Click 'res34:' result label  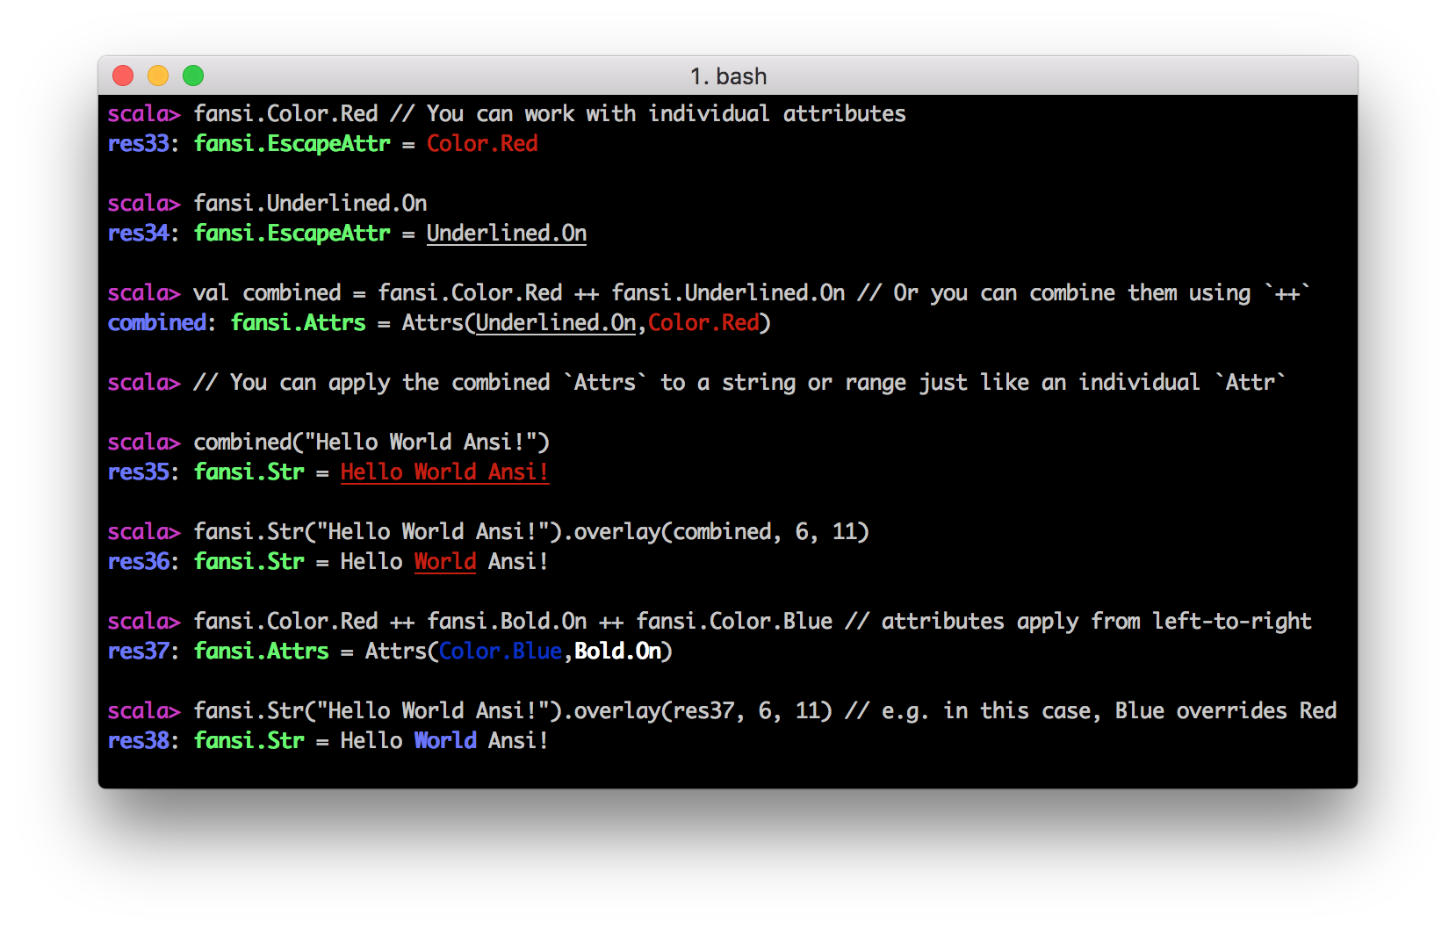tap(143, 233)
